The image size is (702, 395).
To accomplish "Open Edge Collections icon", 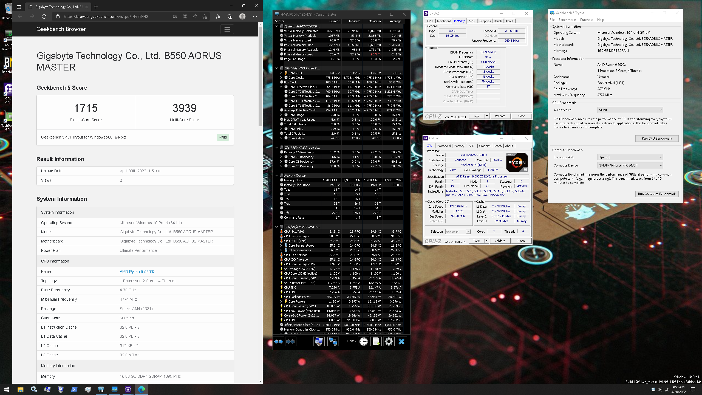I will pyautogui.click(x=230, y=16).
